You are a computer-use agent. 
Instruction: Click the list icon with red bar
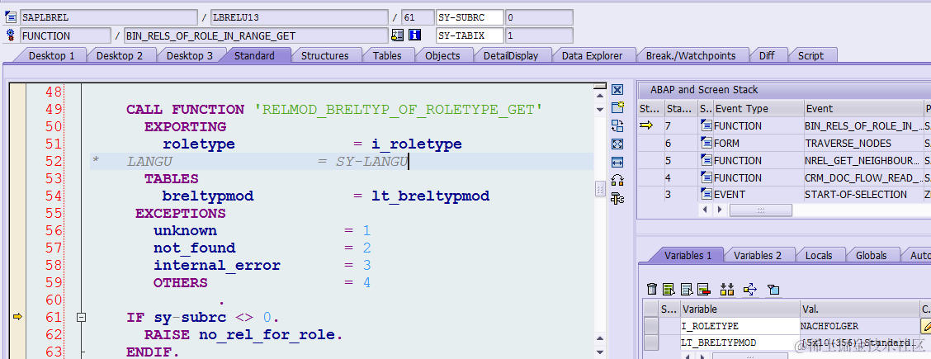[x=704, y=289]
